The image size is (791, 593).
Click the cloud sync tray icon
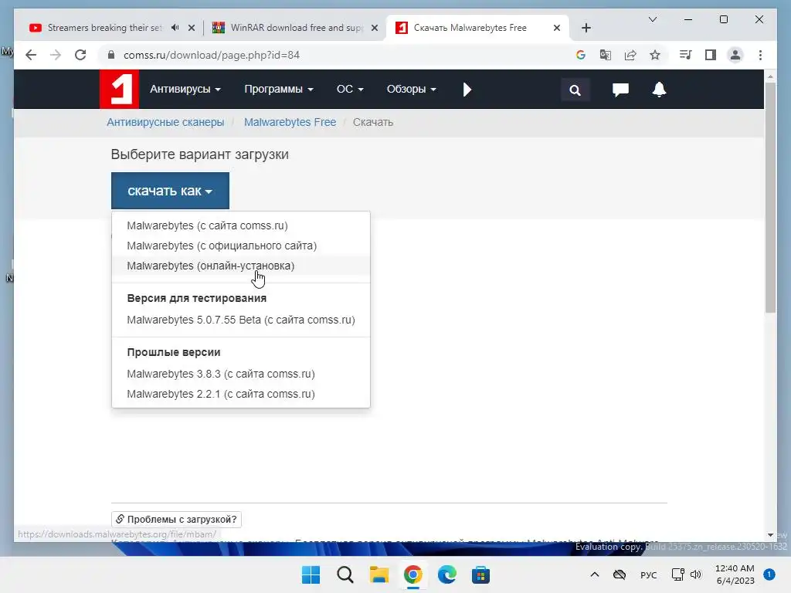620,574
